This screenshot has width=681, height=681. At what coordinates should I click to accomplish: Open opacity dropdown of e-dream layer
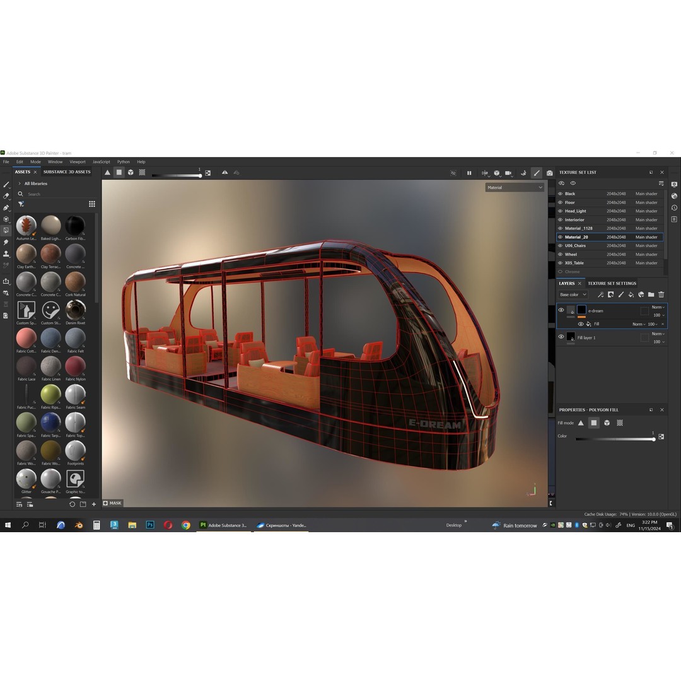[x=659, y=315]
